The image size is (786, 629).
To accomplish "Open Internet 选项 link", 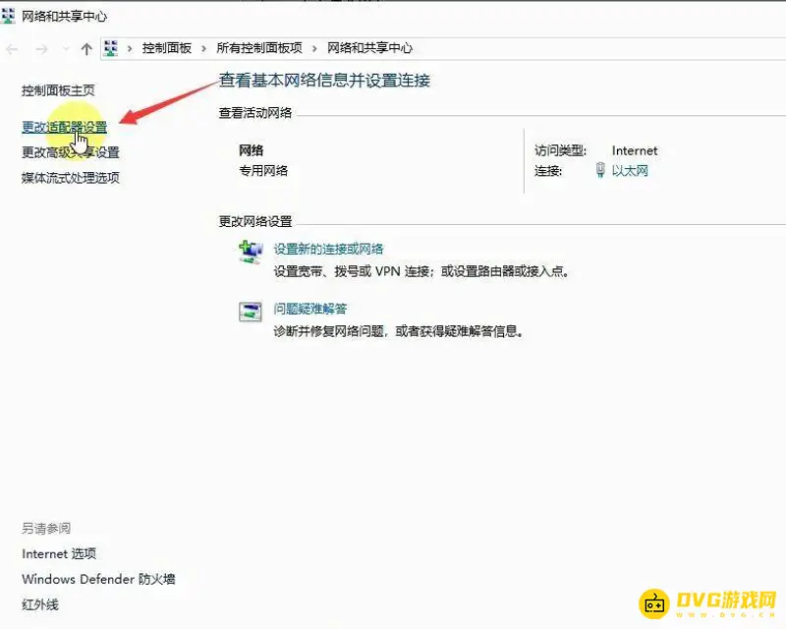I will pyautogui.click(x=59, y=553).
